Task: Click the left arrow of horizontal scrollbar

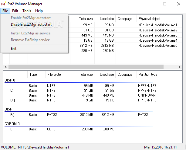Action: 6,67
